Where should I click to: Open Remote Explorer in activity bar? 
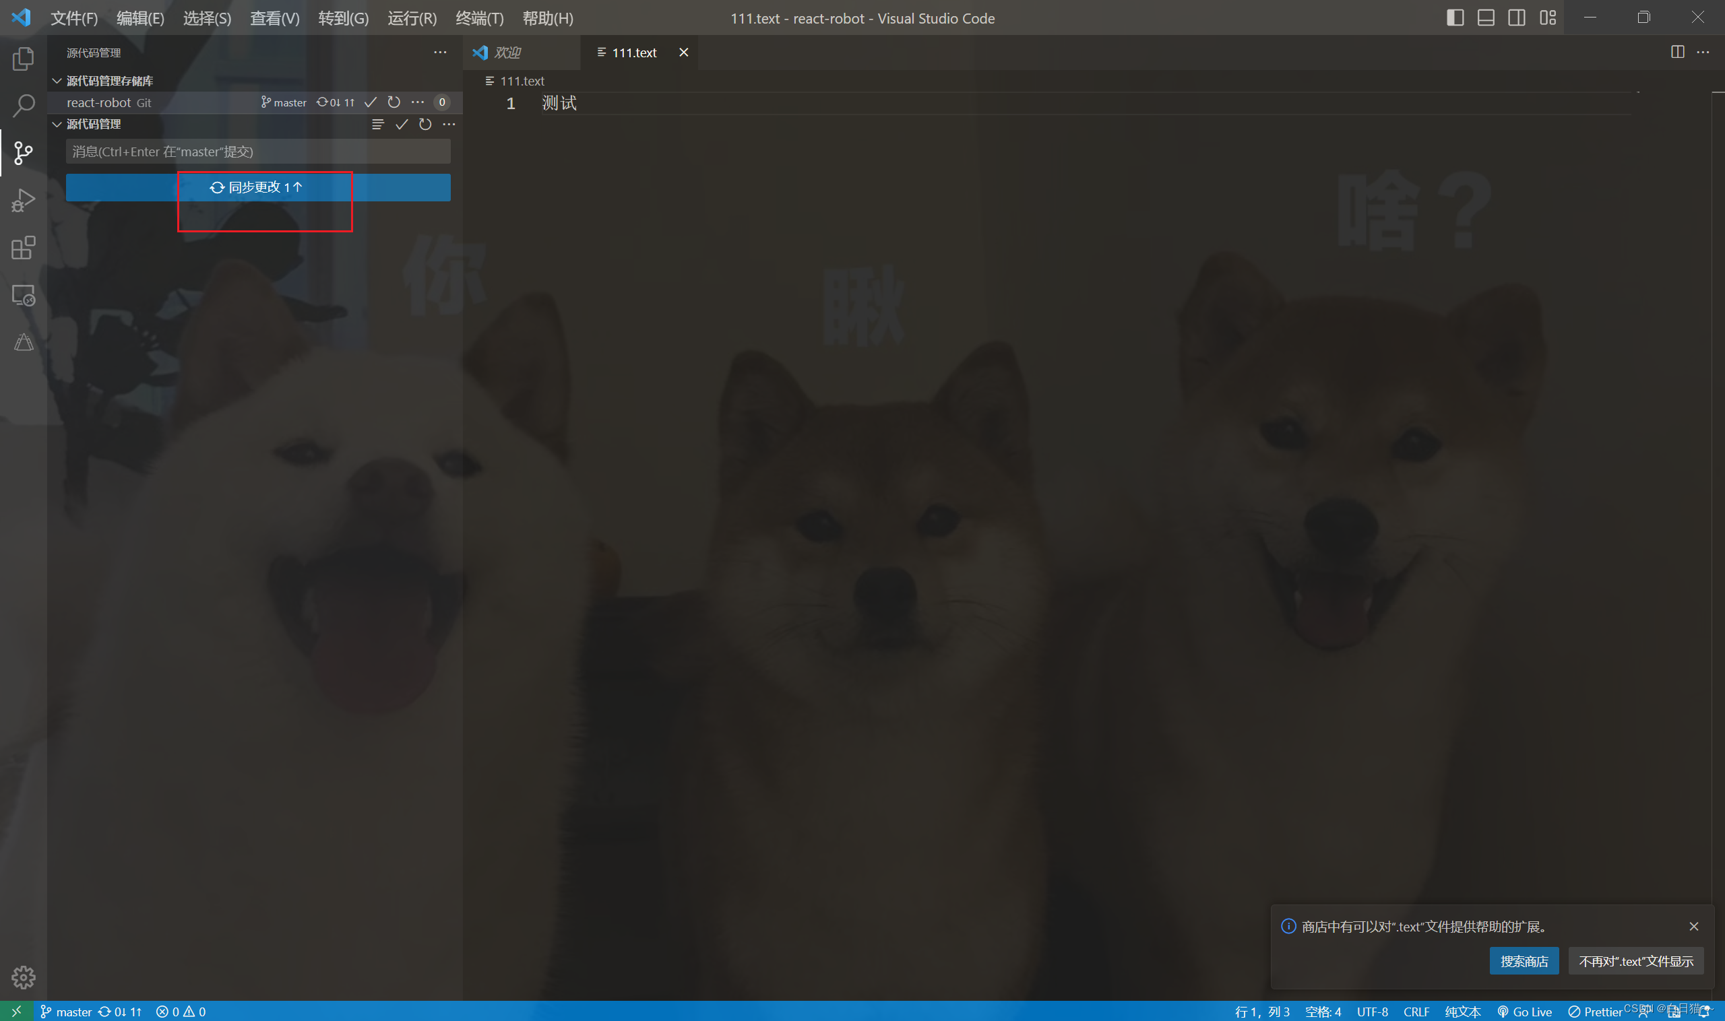23,296
